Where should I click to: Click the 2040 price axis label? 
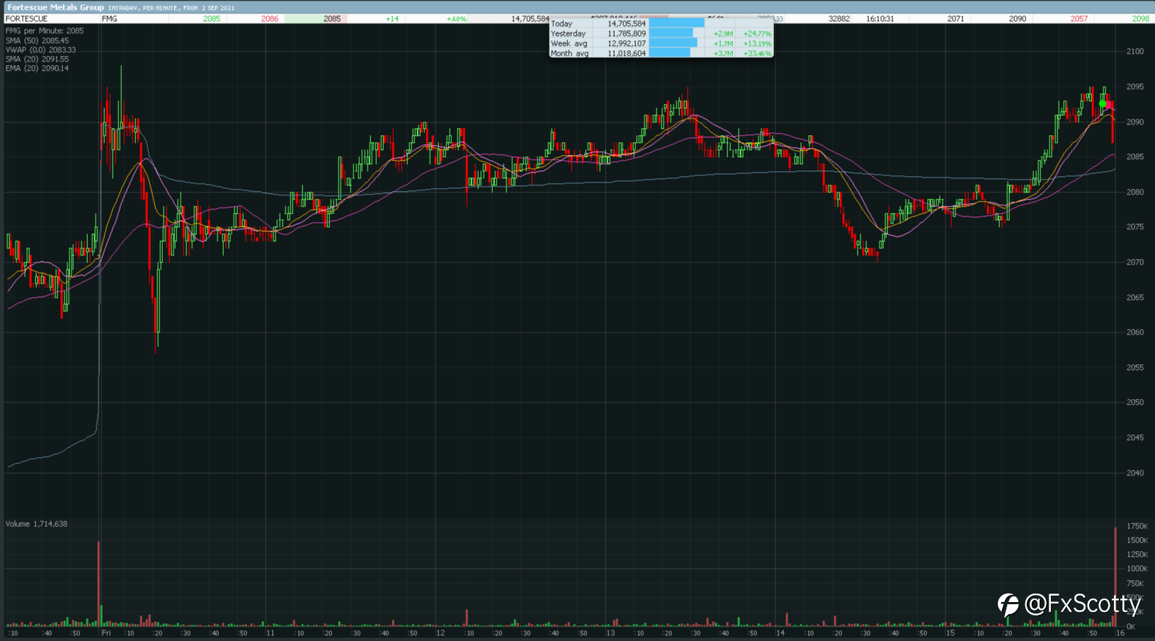[x=1135, y=473]
